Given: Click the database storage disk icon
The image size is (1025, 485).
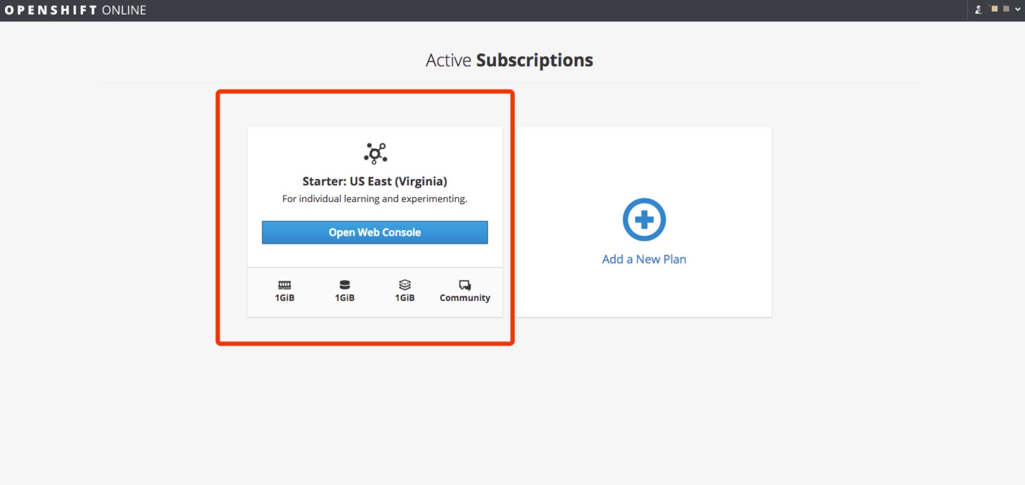Looking at the screenshot, I should (x=345, y=285).
